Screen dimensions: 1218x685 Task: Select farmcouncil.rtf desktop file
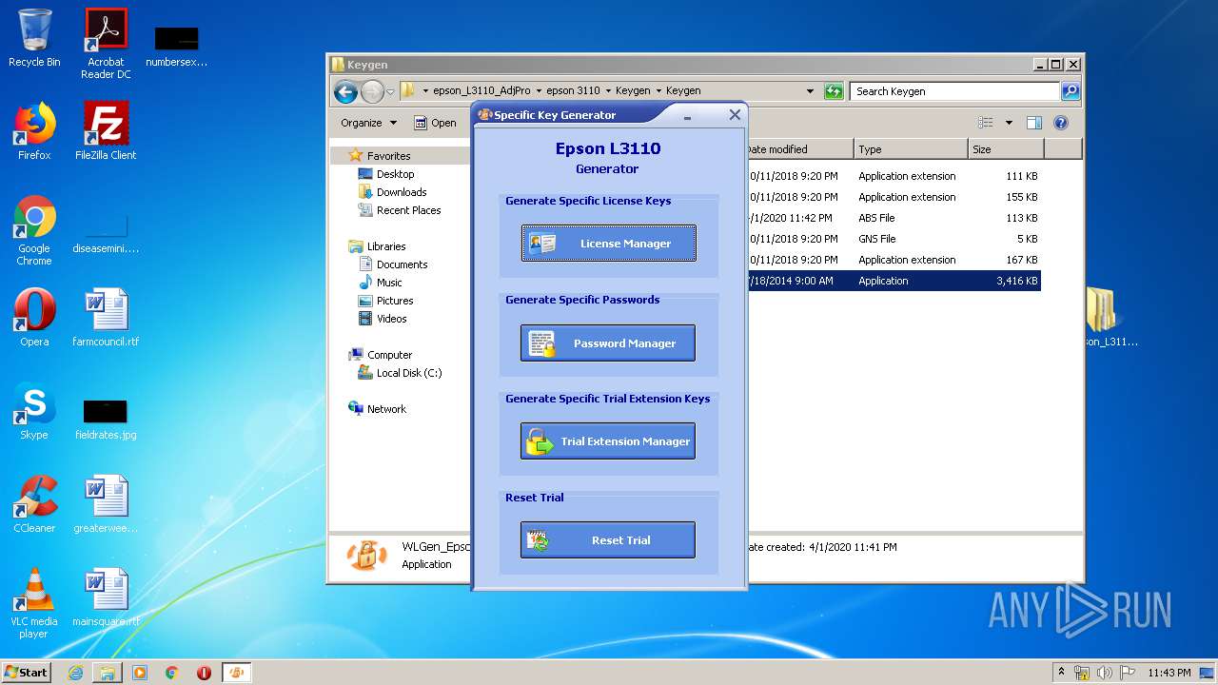click(x=106, y=318)
